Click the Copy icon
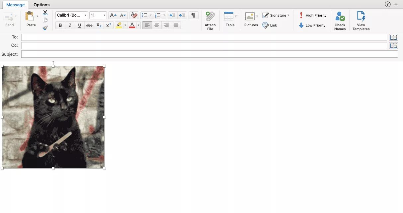The image size is (403, 213). (x=45, y=20)
